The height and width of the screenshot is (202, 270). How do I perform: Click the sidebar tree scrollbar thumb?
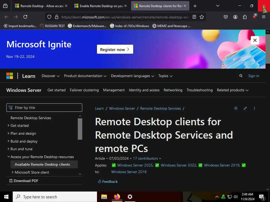click(x=80, y=129)
